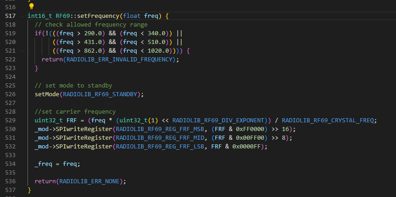Click the hex mask 0x0000FF

246,147
